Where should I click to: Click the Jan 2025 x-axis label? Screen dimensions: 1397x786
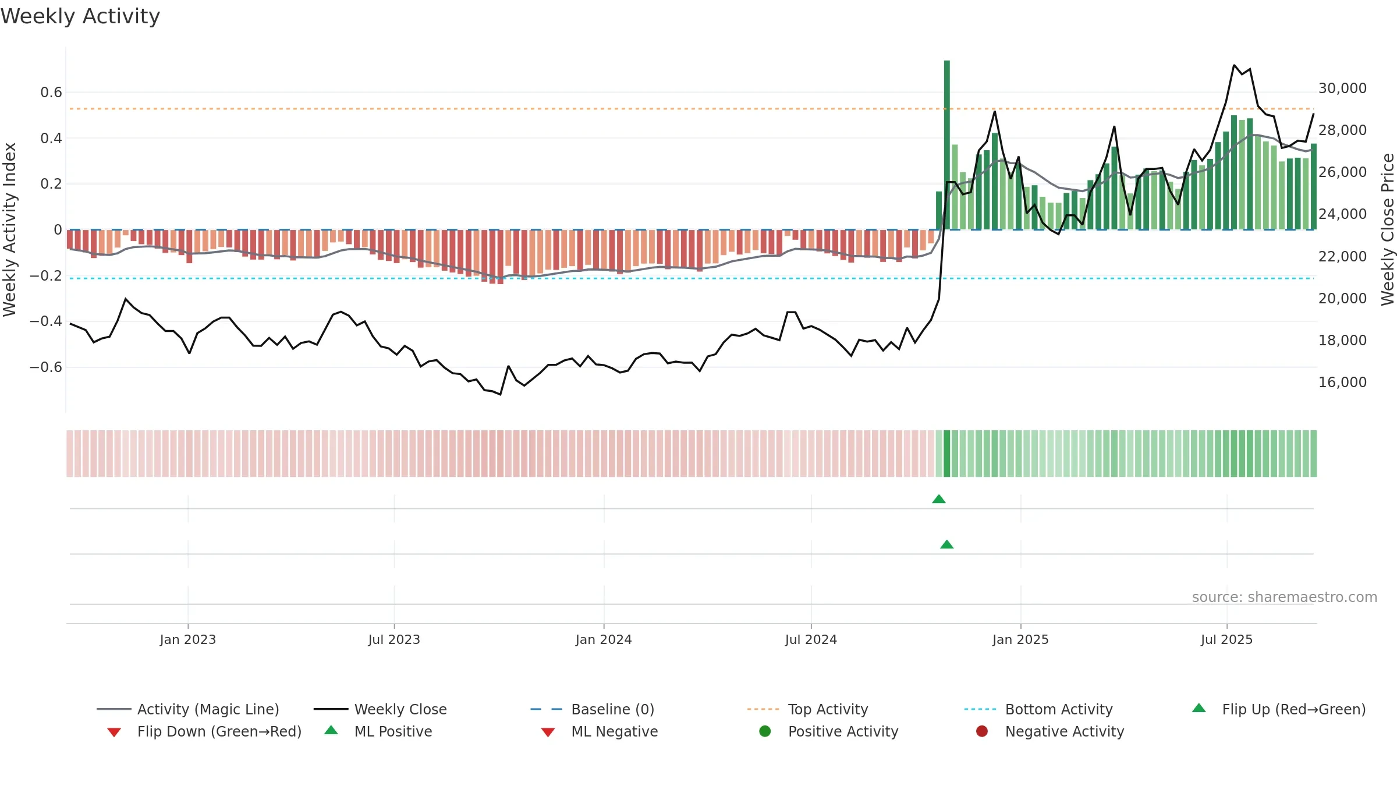(1020, 639)
